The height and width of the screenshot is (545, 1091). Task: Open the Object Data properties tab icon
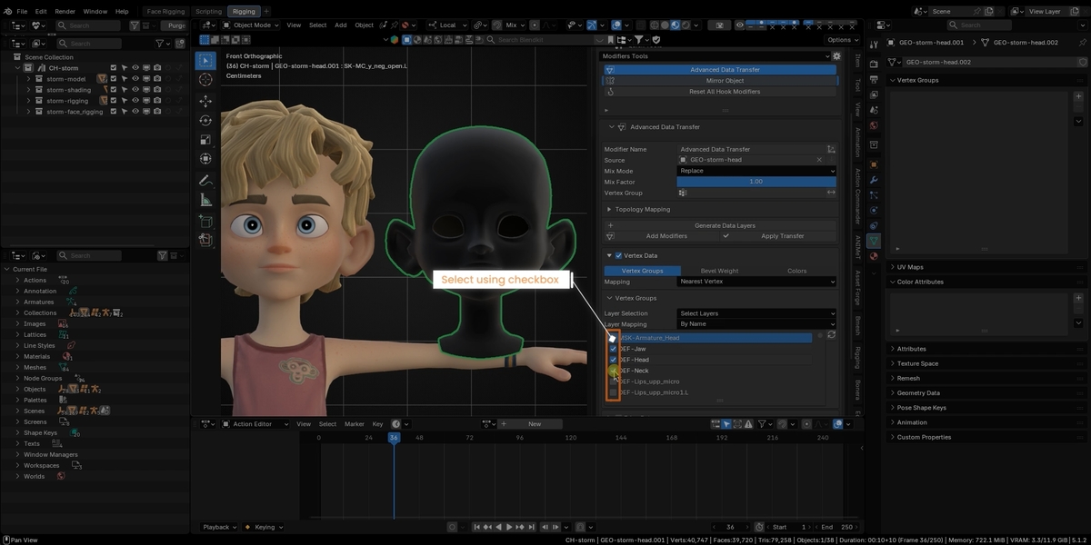click(x=874, y=242)
